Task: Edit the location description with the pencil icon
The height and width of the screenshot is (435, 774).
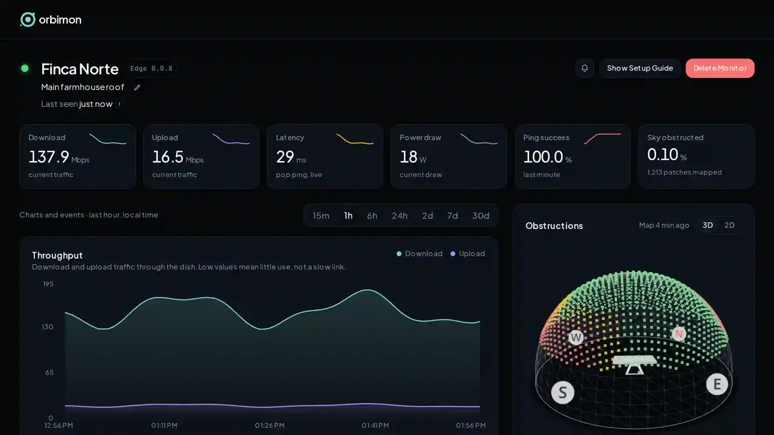Action: click(137, 88)
